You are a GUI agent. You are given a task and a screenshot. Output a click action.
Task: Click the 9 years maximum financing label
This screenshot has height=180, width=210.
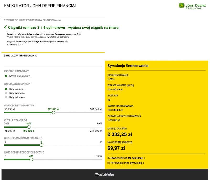pos(101,142)
